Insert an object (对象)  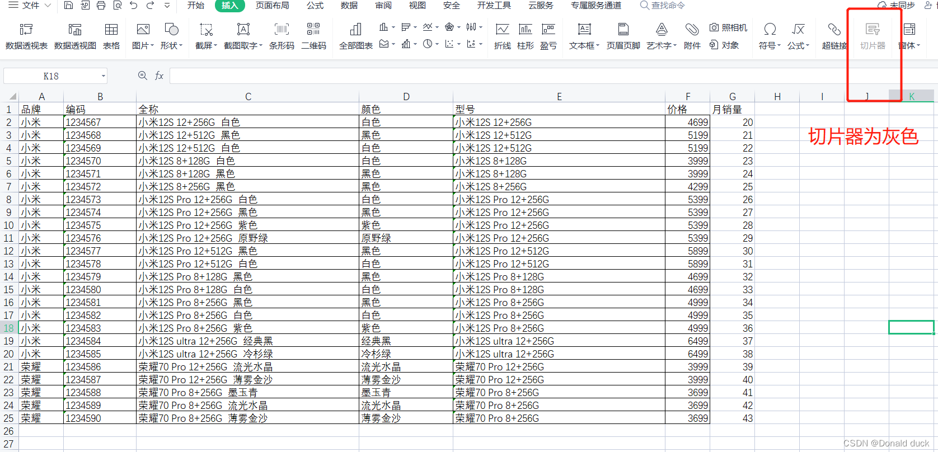click(x=724, y=45)
